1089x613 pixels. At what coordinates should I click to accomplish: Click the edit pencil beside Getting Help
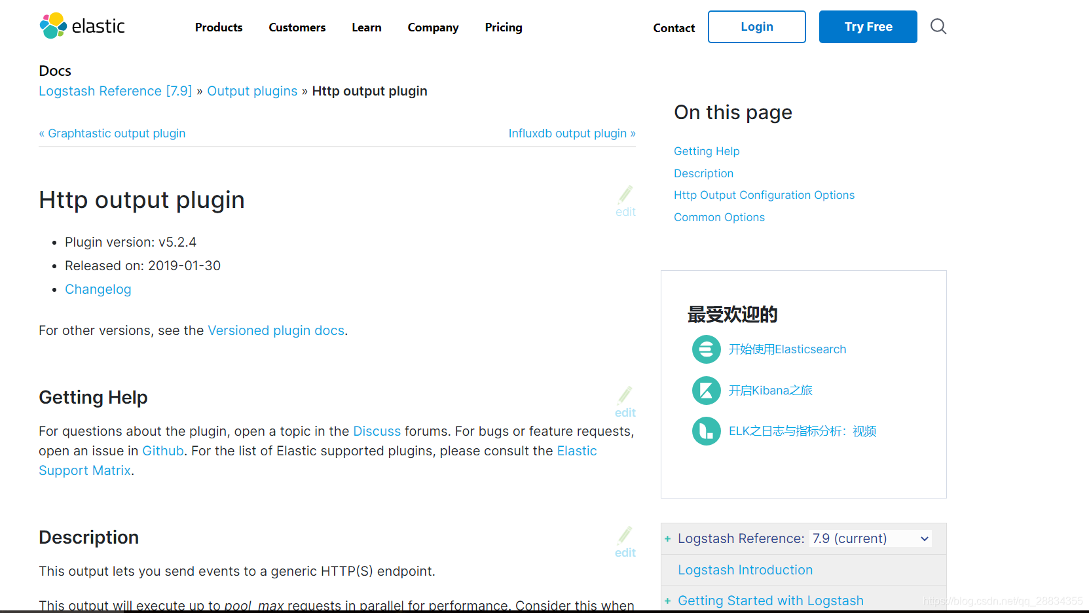coord(625,401)
